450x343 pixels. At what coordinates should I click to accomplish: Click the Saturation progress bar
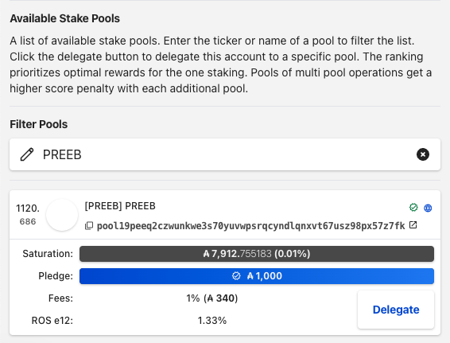click(257, 254)
